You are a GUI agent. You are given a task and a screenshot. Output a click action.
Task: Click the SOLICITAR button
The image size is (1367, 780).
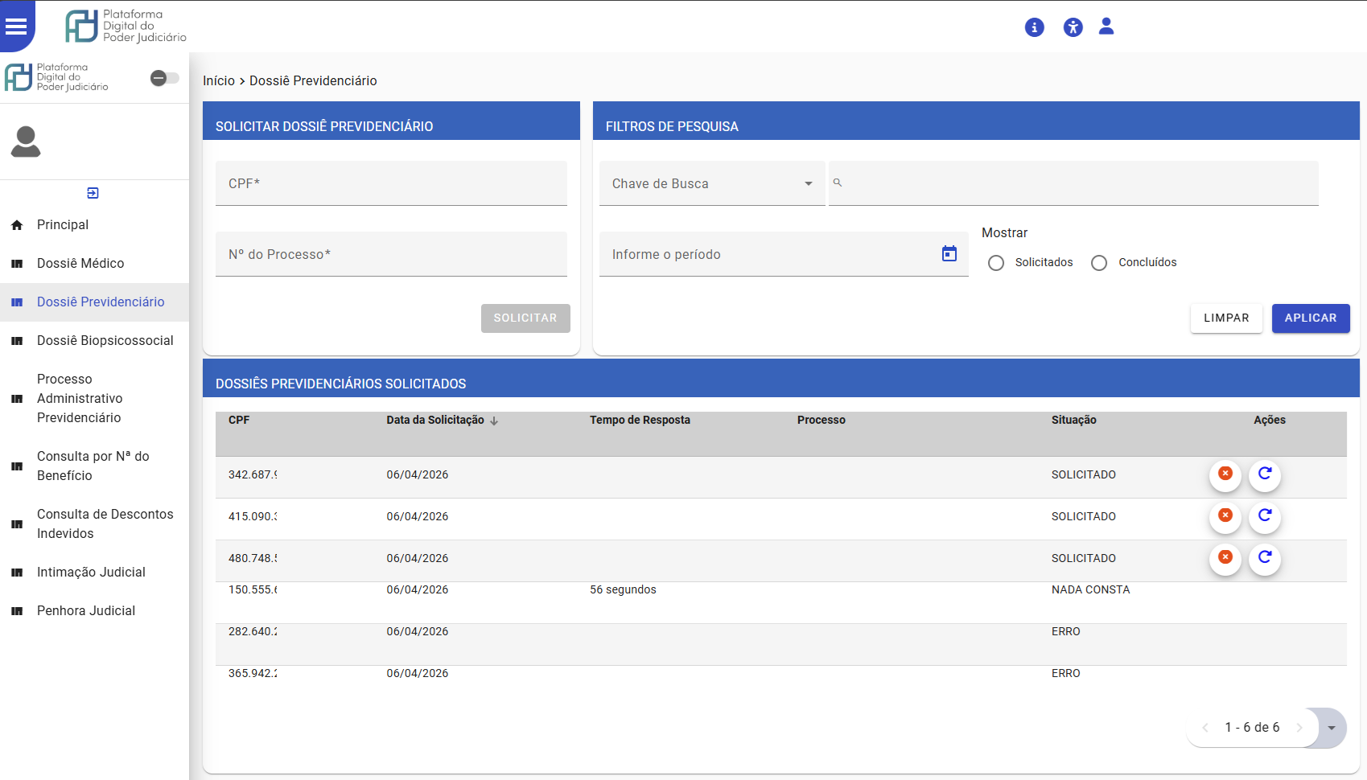pos(525,318)
